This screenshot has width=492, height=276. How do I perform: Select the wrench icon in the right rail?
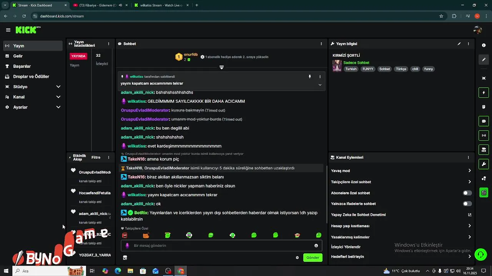[x=484, y=164]
